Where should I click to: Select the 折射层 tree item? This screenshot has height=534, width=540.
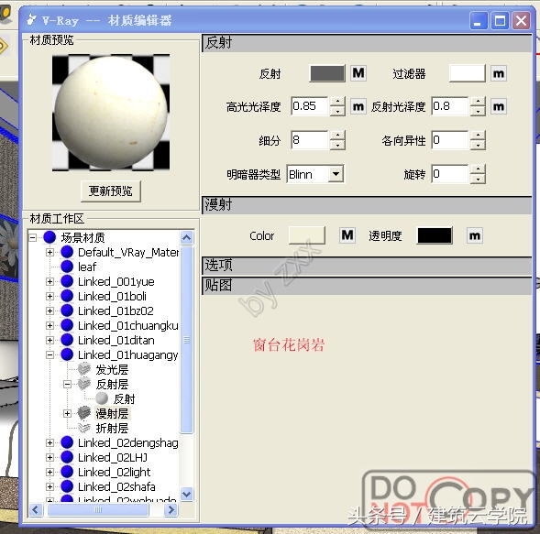tap(112, 428)
